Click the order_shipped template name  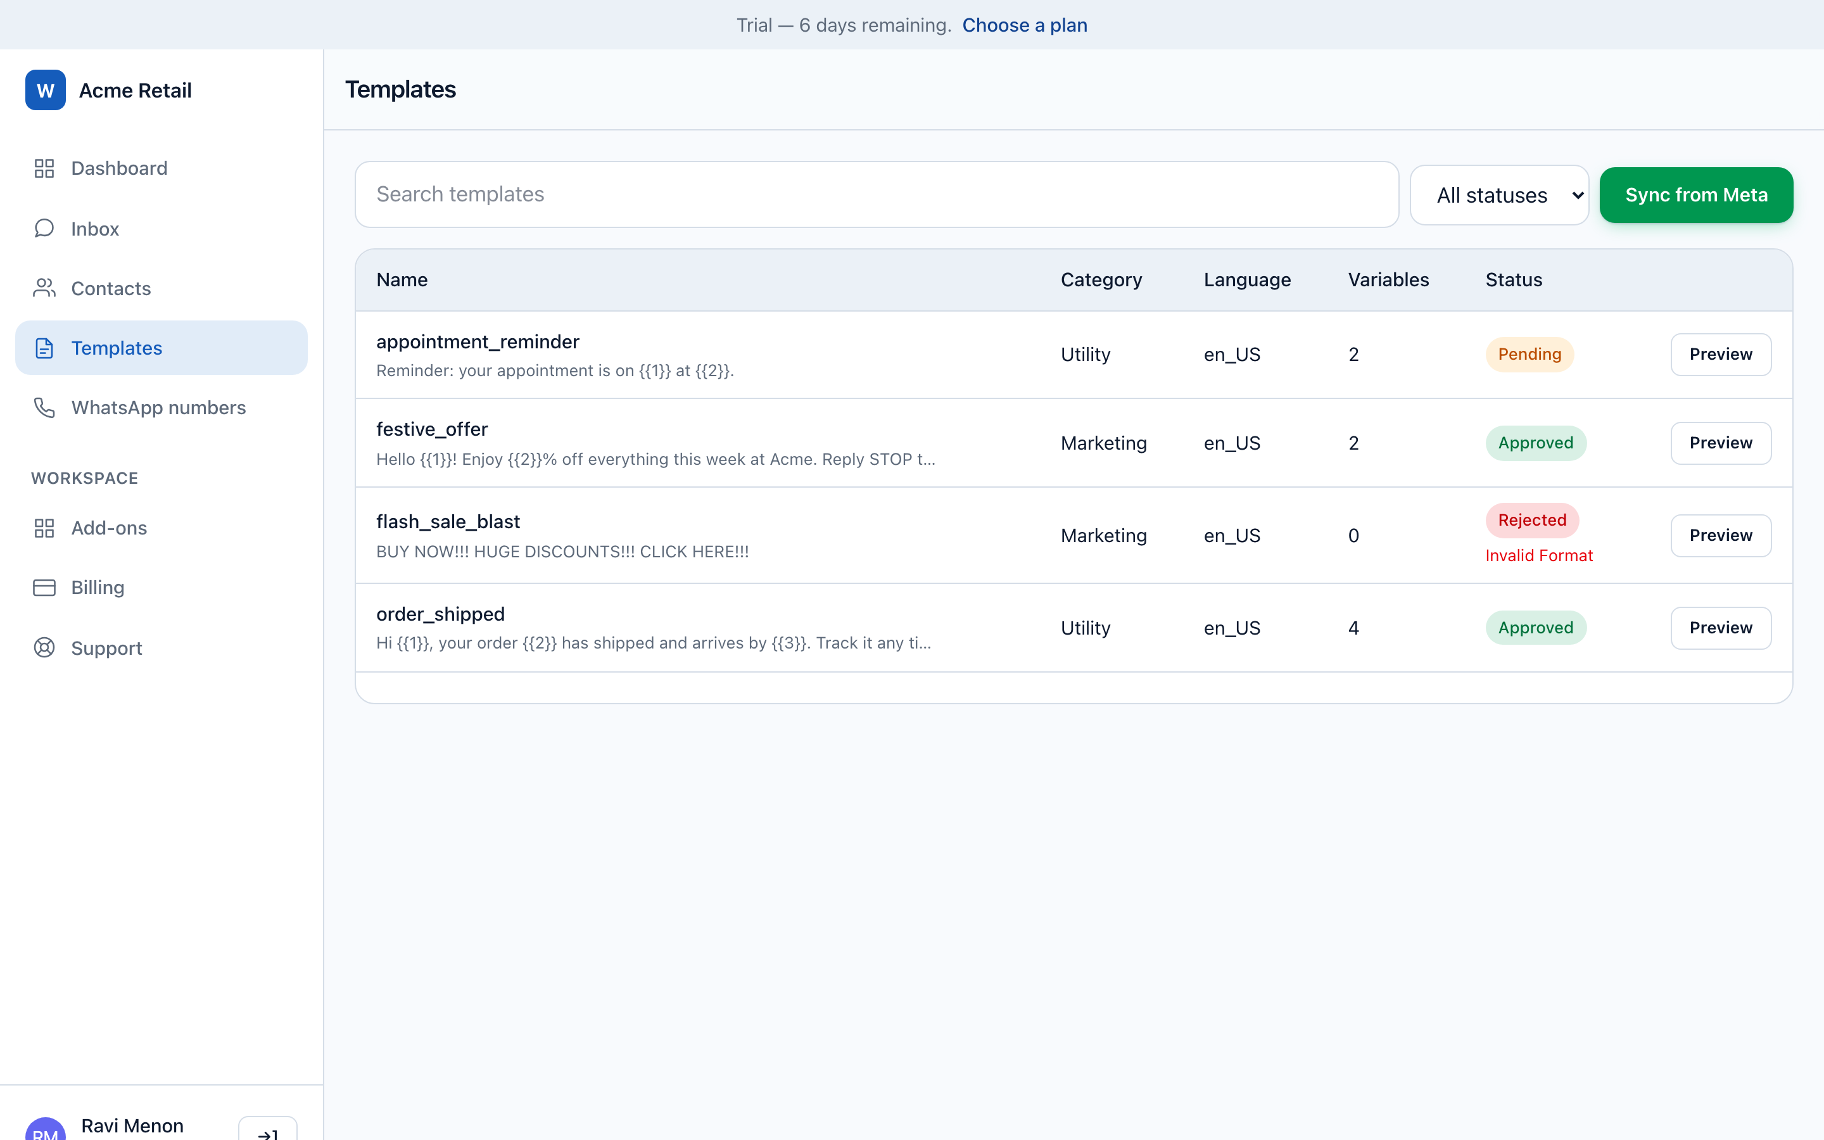click(x=440, y=614)
